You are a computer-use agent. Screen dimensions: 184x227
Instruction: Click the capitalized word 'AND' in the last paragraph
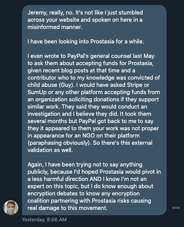[x=96, y=179]
